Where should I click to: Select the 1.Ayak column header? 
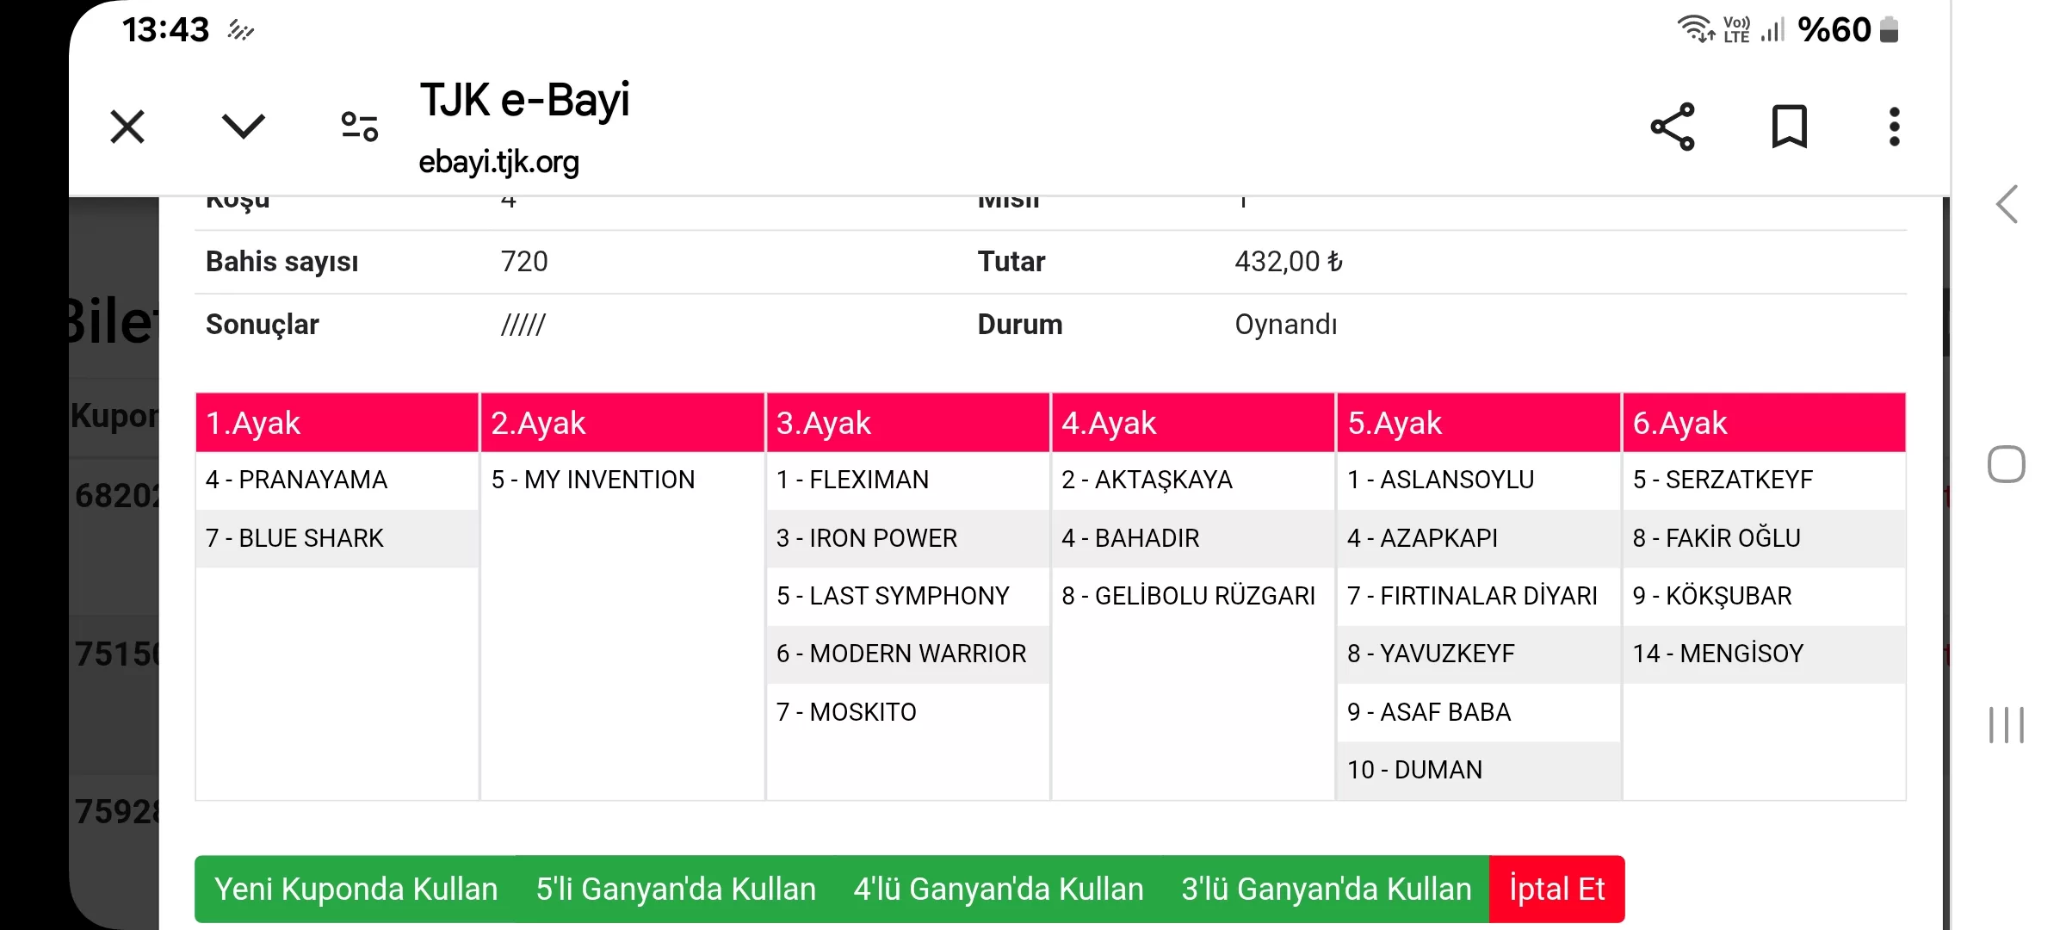pyautogui.click(x=337, y=423)
